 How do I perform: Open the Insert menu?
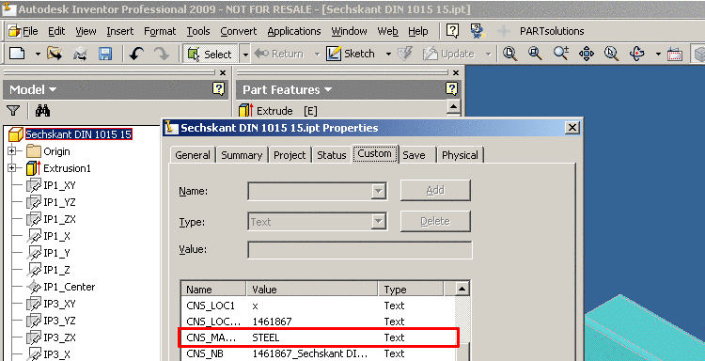click(120, 31)
